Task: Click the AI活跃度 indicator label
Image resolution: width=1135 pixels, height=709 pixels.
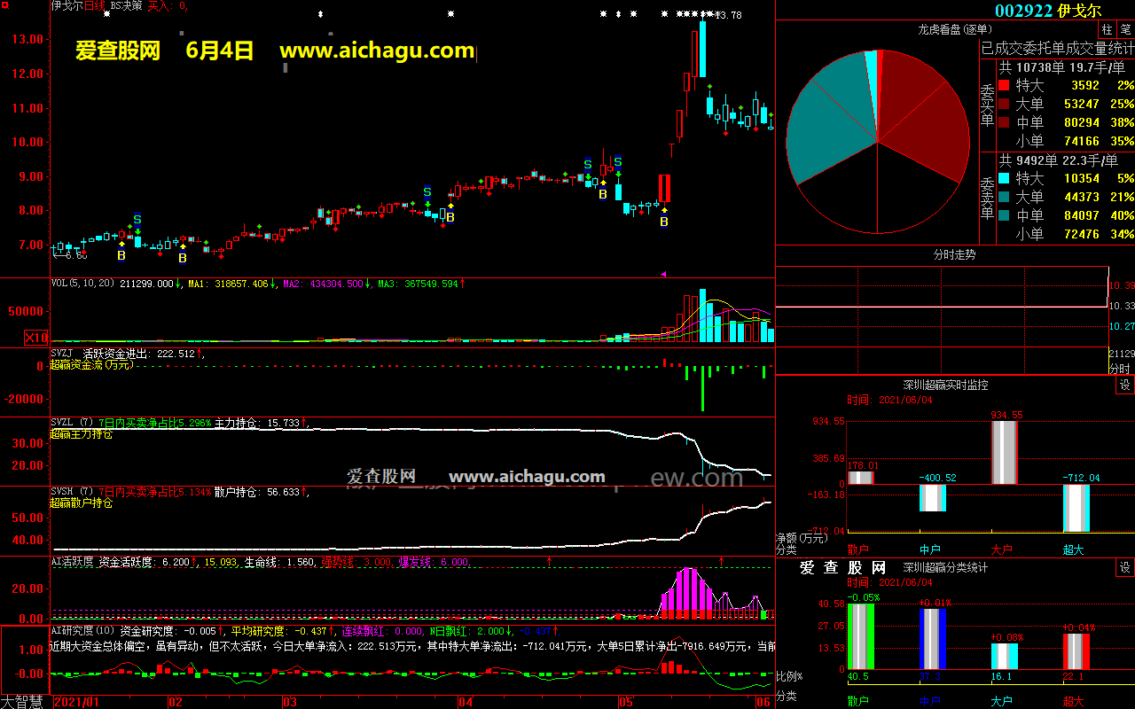Action: coord(72,562)
